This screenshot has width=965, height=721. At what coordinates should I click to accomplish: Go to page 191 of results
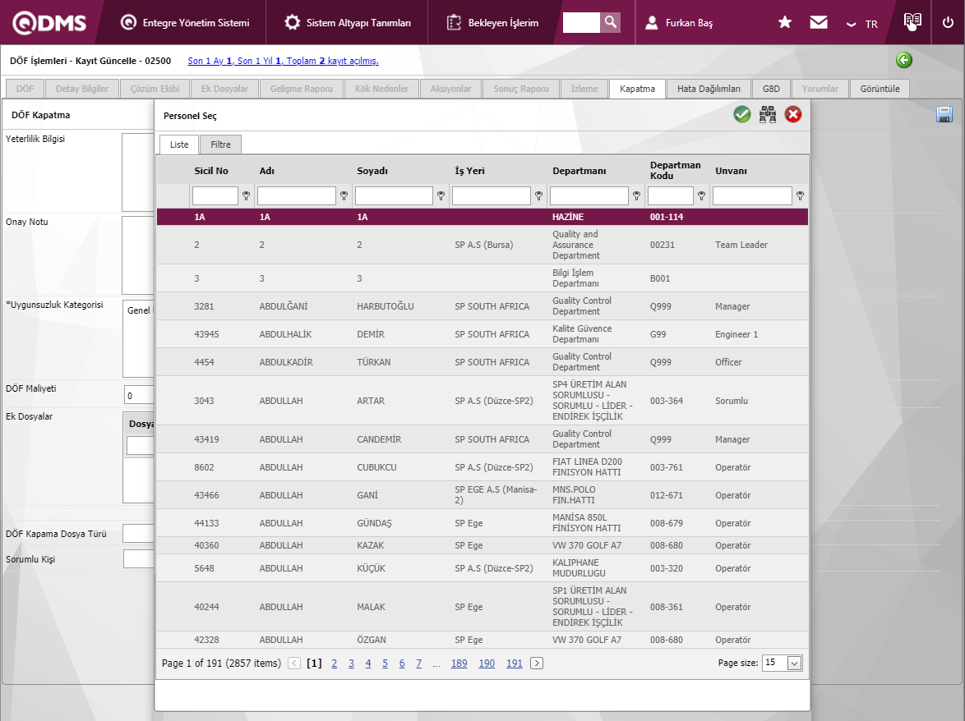514,664
